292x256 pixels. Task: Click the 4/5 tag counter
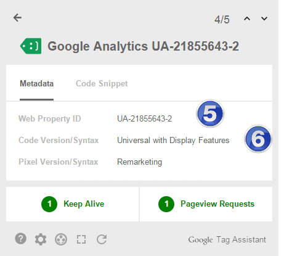click(x=222, y=20)
